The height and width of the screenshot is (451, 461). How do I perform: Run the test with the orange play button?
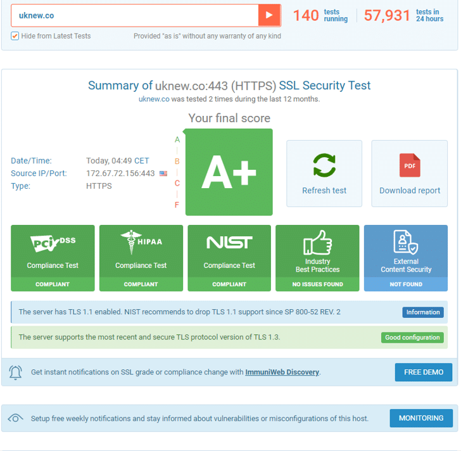269,15
